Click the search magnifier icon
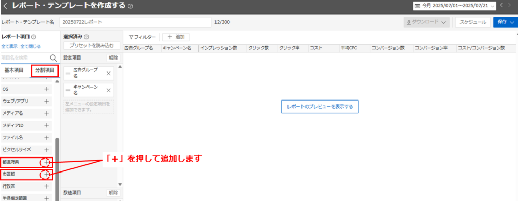The height and width of the screenshot is (201, 518). pyautogui.click(x=53, y=58)
